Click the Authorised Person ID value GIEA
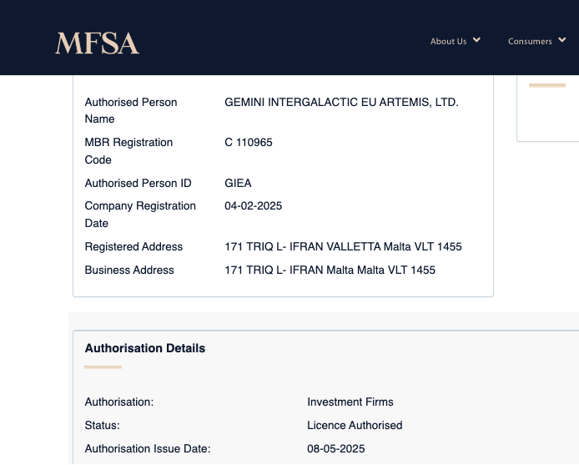This screenshot has width=579, height=465. click(238, 183)
